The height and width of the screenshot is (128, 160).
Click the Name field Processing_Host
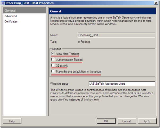[116, 35]
